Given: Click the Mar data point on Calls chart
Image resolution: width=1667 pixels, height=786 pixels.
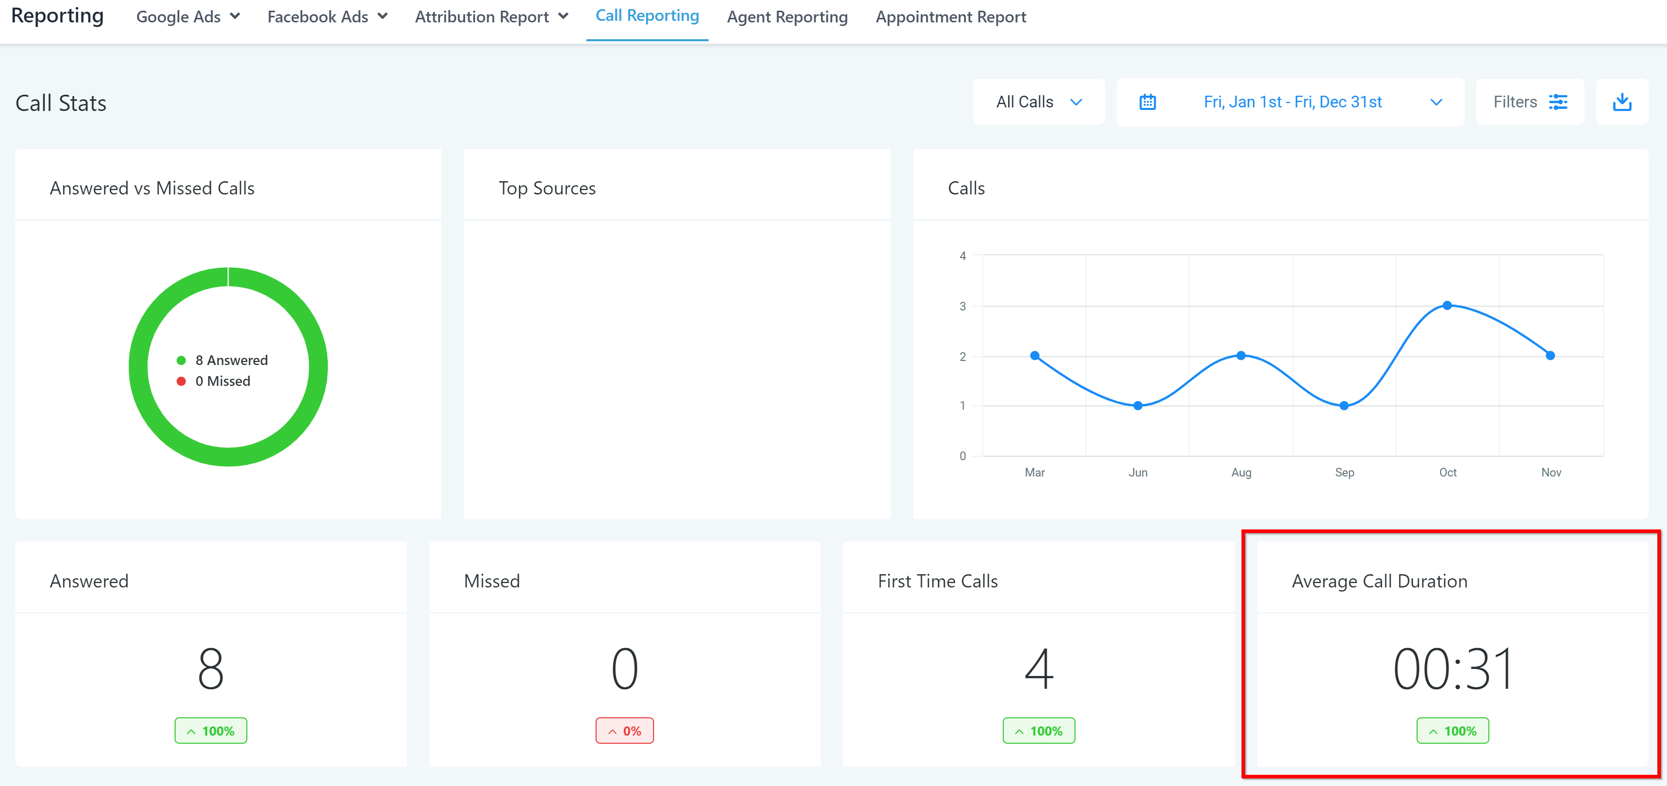Looking at the screenshot, I should point(1035,355).
